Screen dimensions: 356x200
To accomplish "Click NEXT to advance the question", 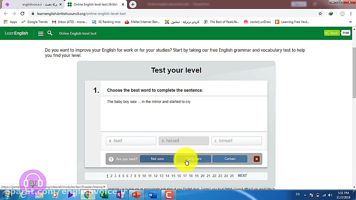I will 242,176.
